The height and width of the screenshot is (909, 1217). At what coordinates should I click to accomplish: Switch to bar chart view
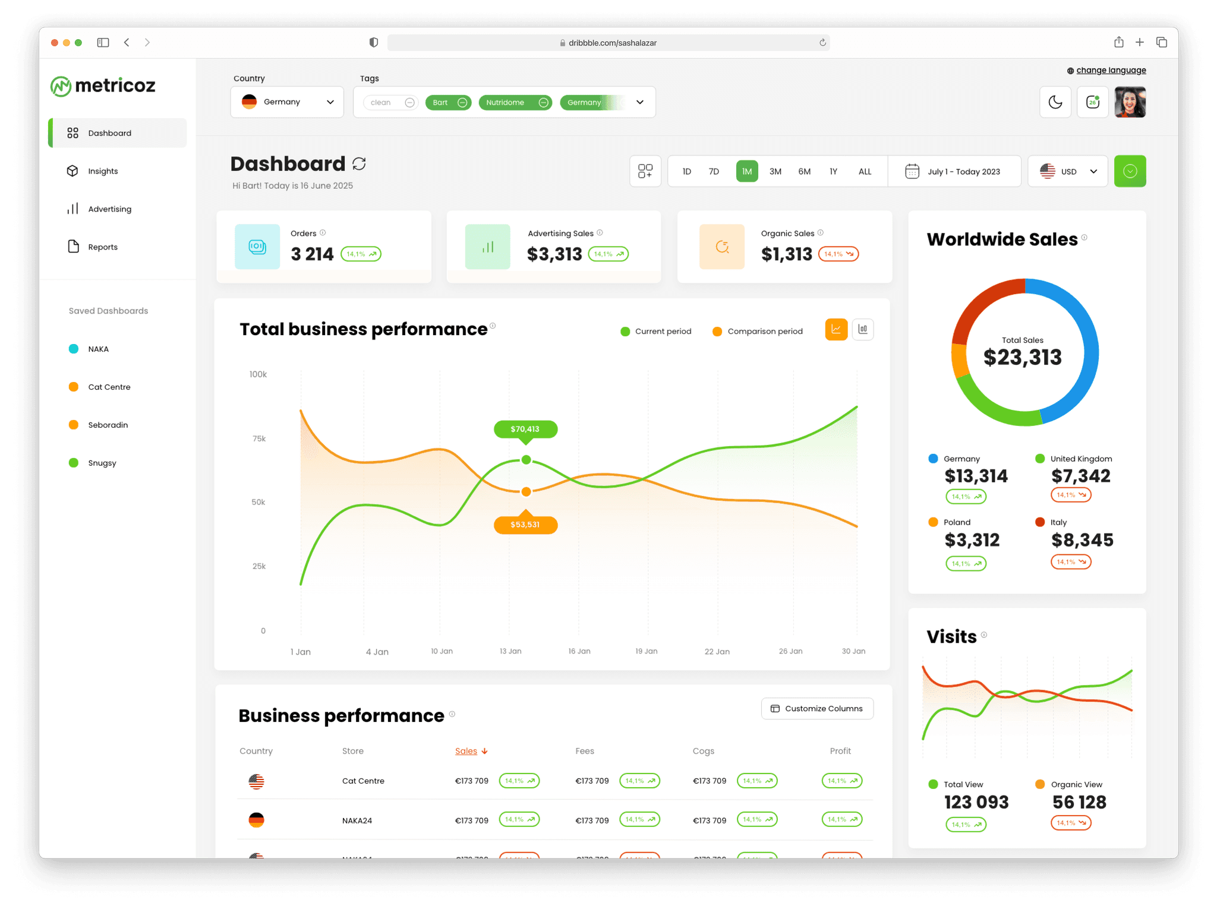click(863, 330)
